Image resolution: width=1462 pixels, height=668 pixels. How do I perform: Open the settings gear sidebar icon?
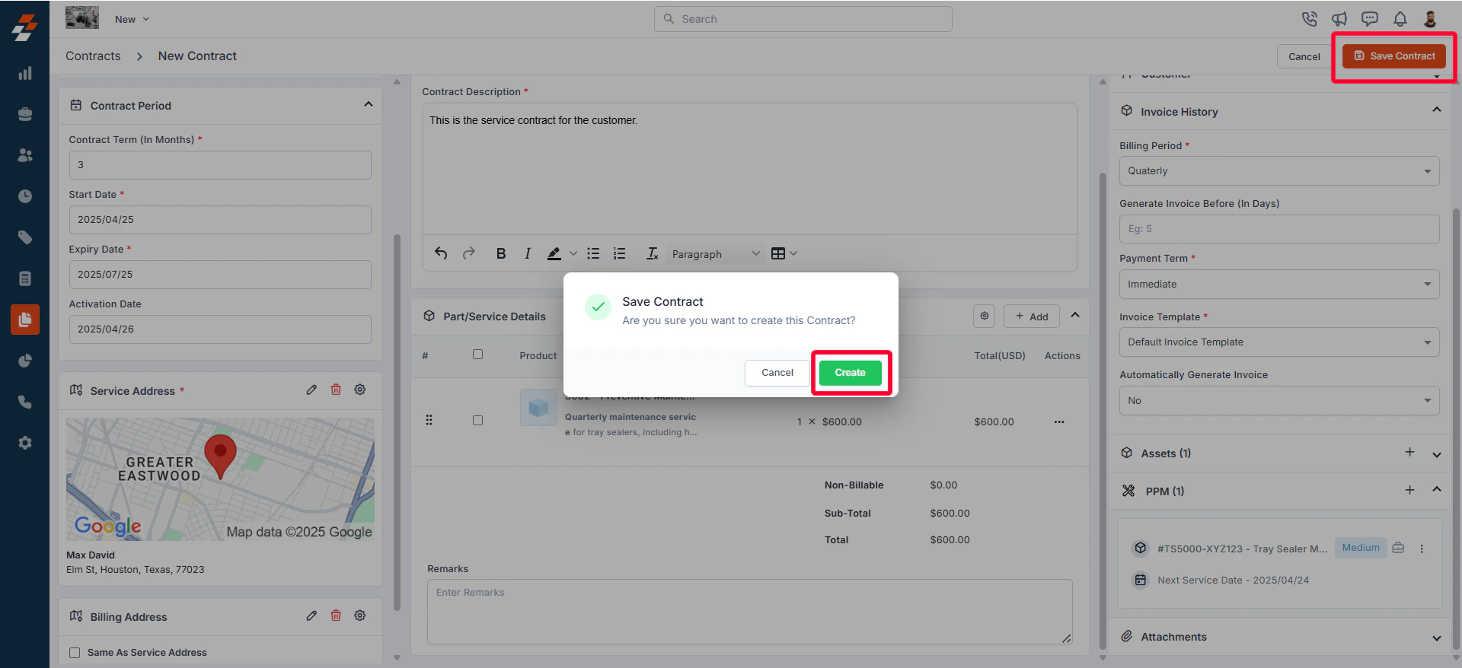pyautogui.click(x=25, y=443)
